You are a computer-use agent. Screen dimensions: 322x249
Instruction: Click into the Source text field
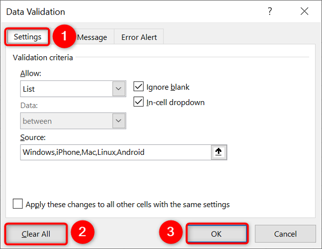[x=115, y=152]
